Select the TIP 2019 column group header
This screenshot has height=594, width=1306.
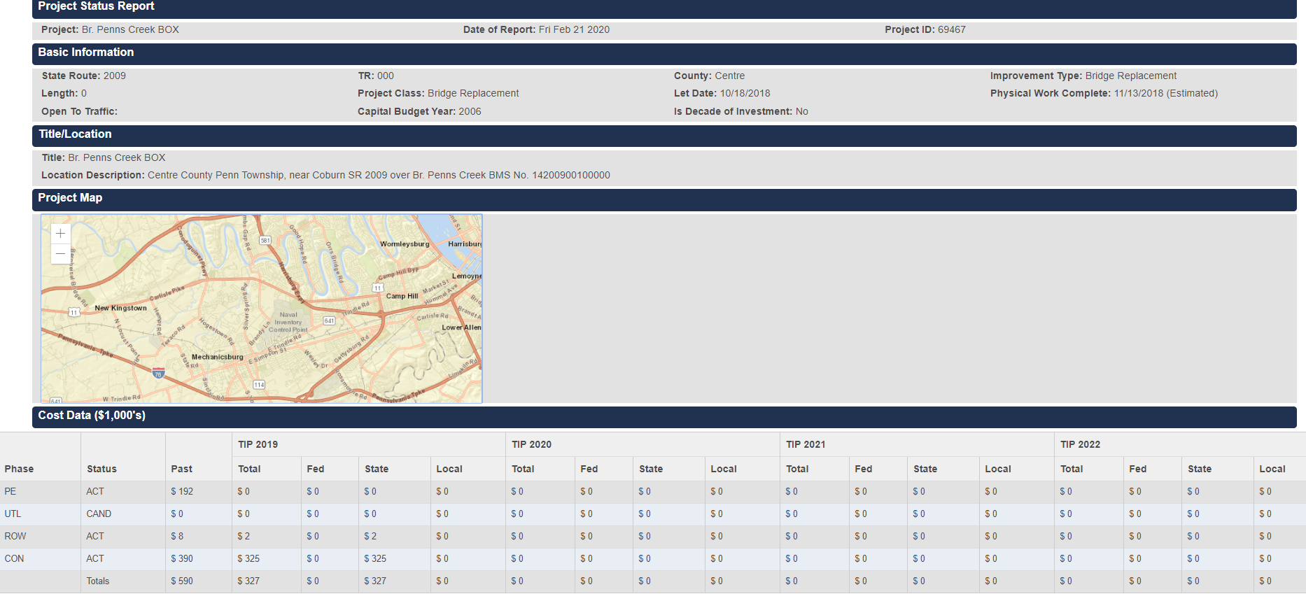[x=258, y=444]
